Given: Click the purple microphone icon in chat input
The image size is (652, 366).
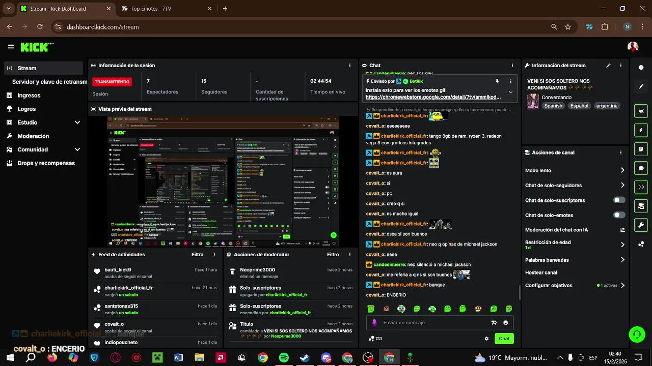Looking at the screenshot, I should 374,323.
